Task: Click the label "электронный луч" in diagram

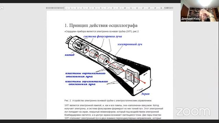Action: (130, 44)
